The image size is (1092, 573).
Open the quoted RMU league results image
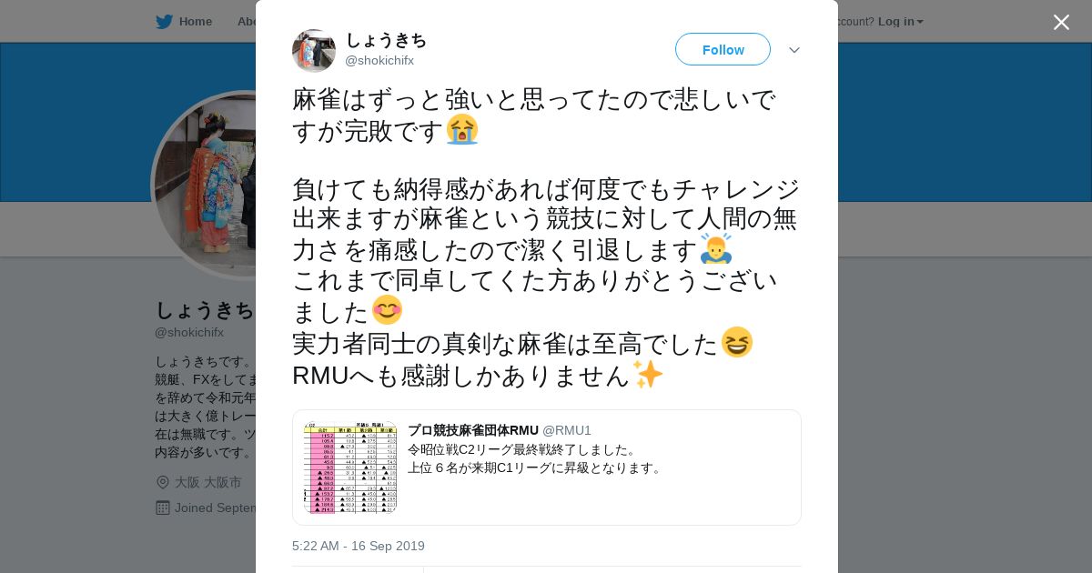350,467
